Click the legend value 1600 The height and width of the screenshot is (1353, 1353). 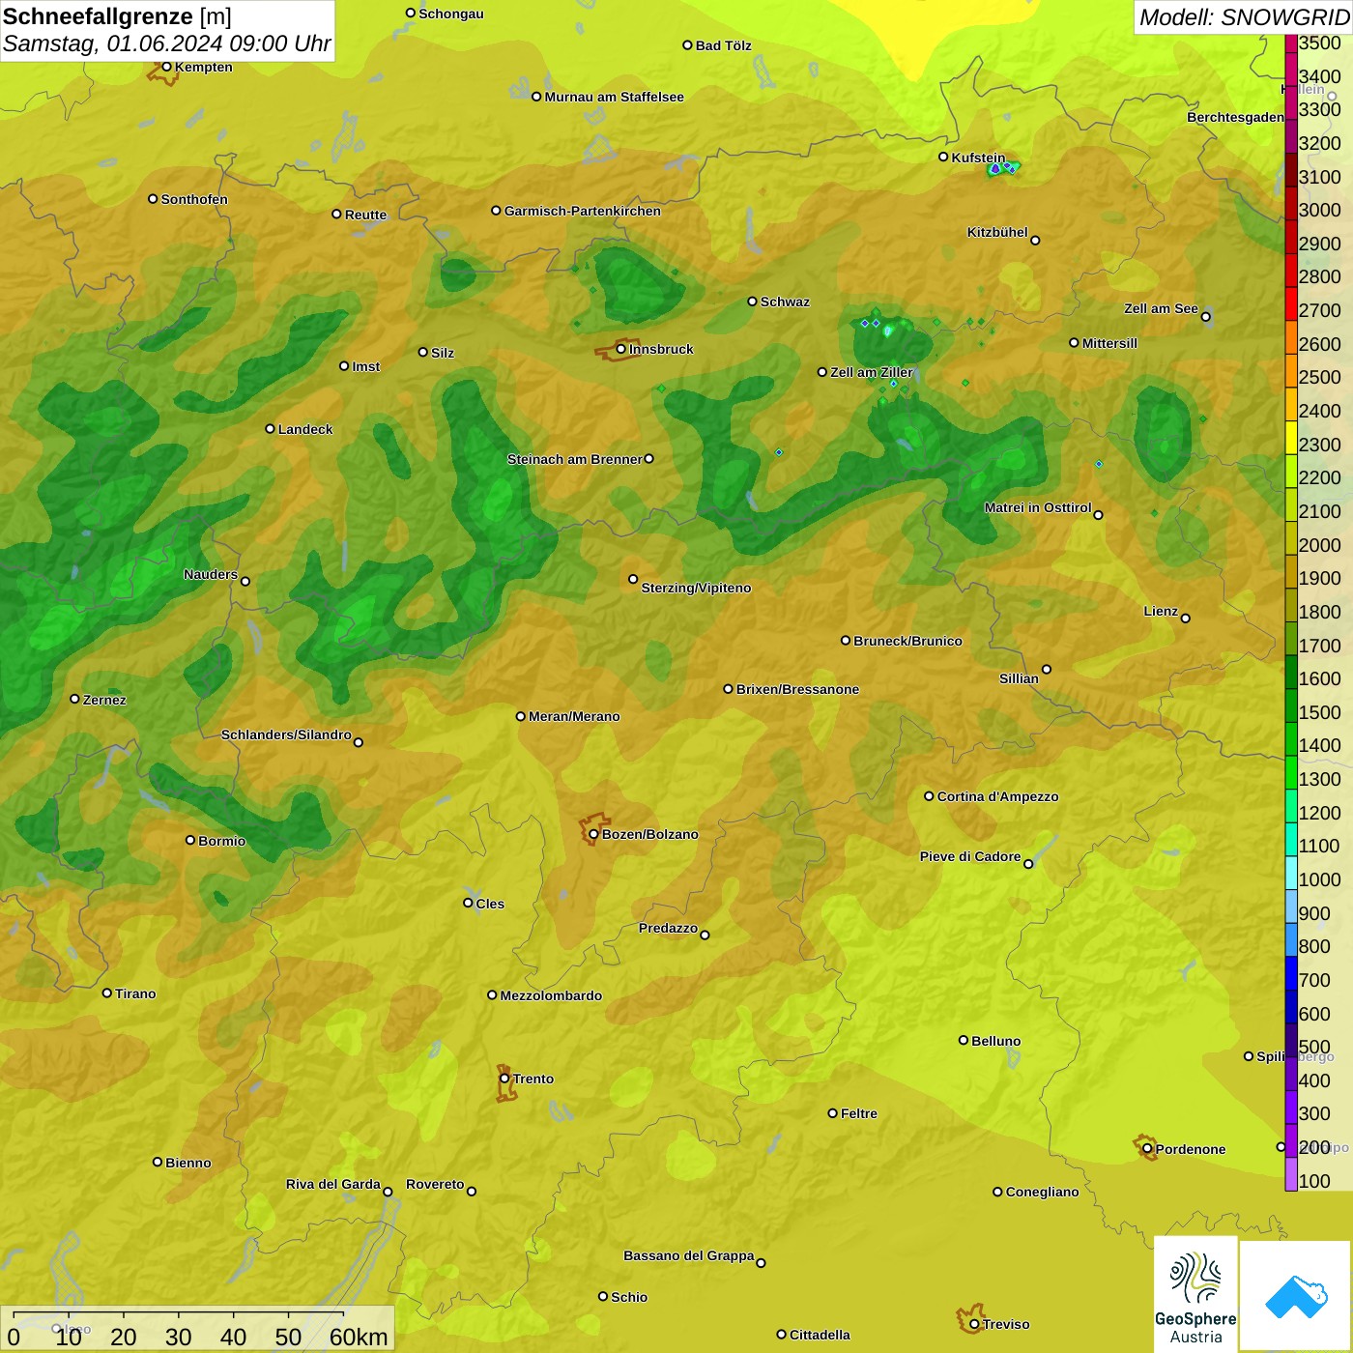[x=1320, y=678]
